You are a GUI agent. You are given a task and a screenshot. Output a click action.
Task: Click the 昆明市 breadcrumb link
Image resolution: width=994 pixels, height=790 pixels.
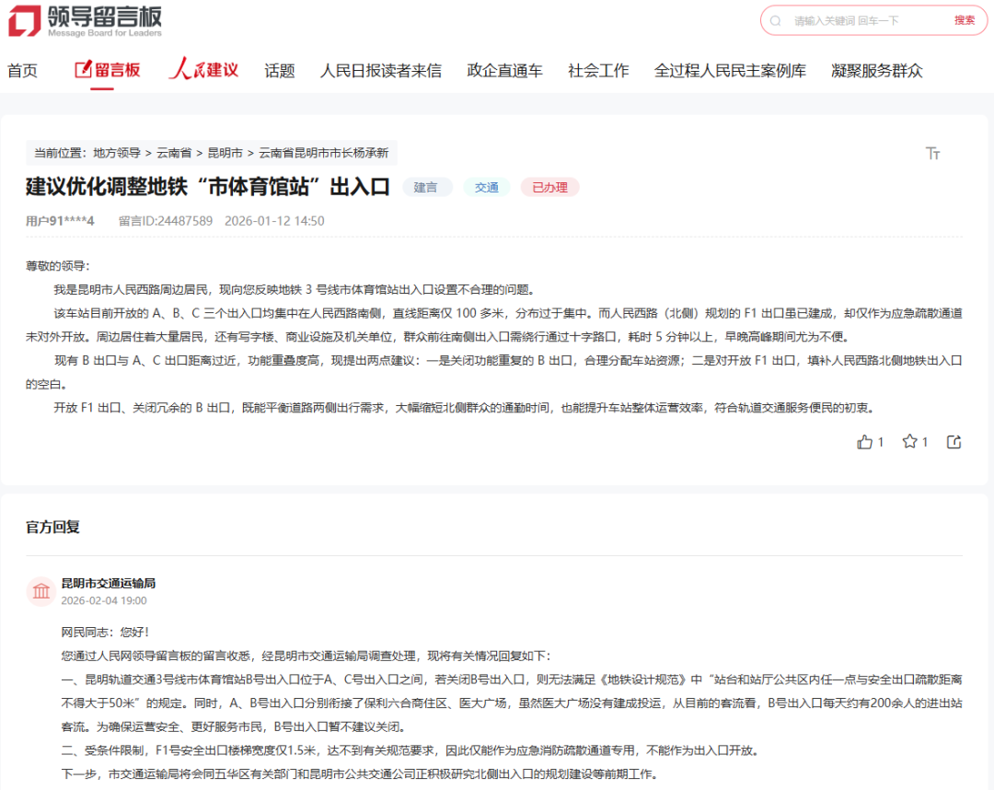(x=225, y=153)
